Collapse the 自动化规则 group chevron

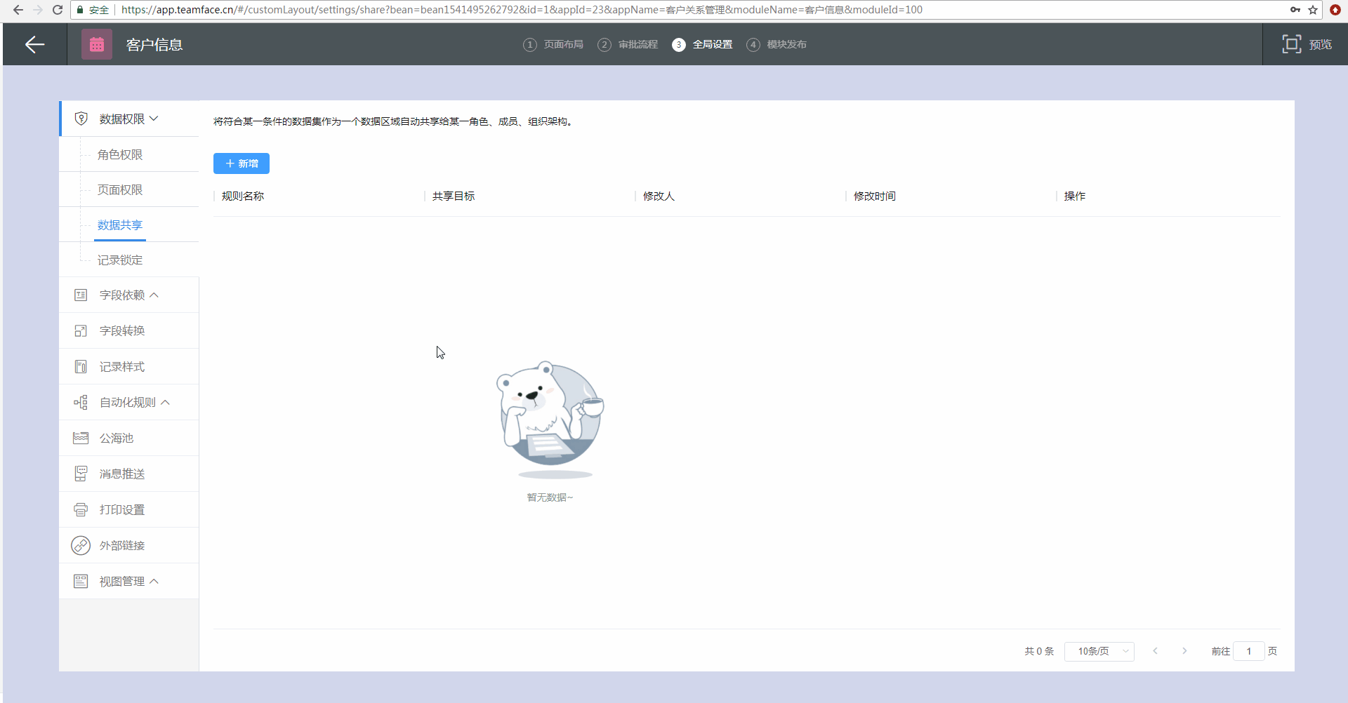166,402
